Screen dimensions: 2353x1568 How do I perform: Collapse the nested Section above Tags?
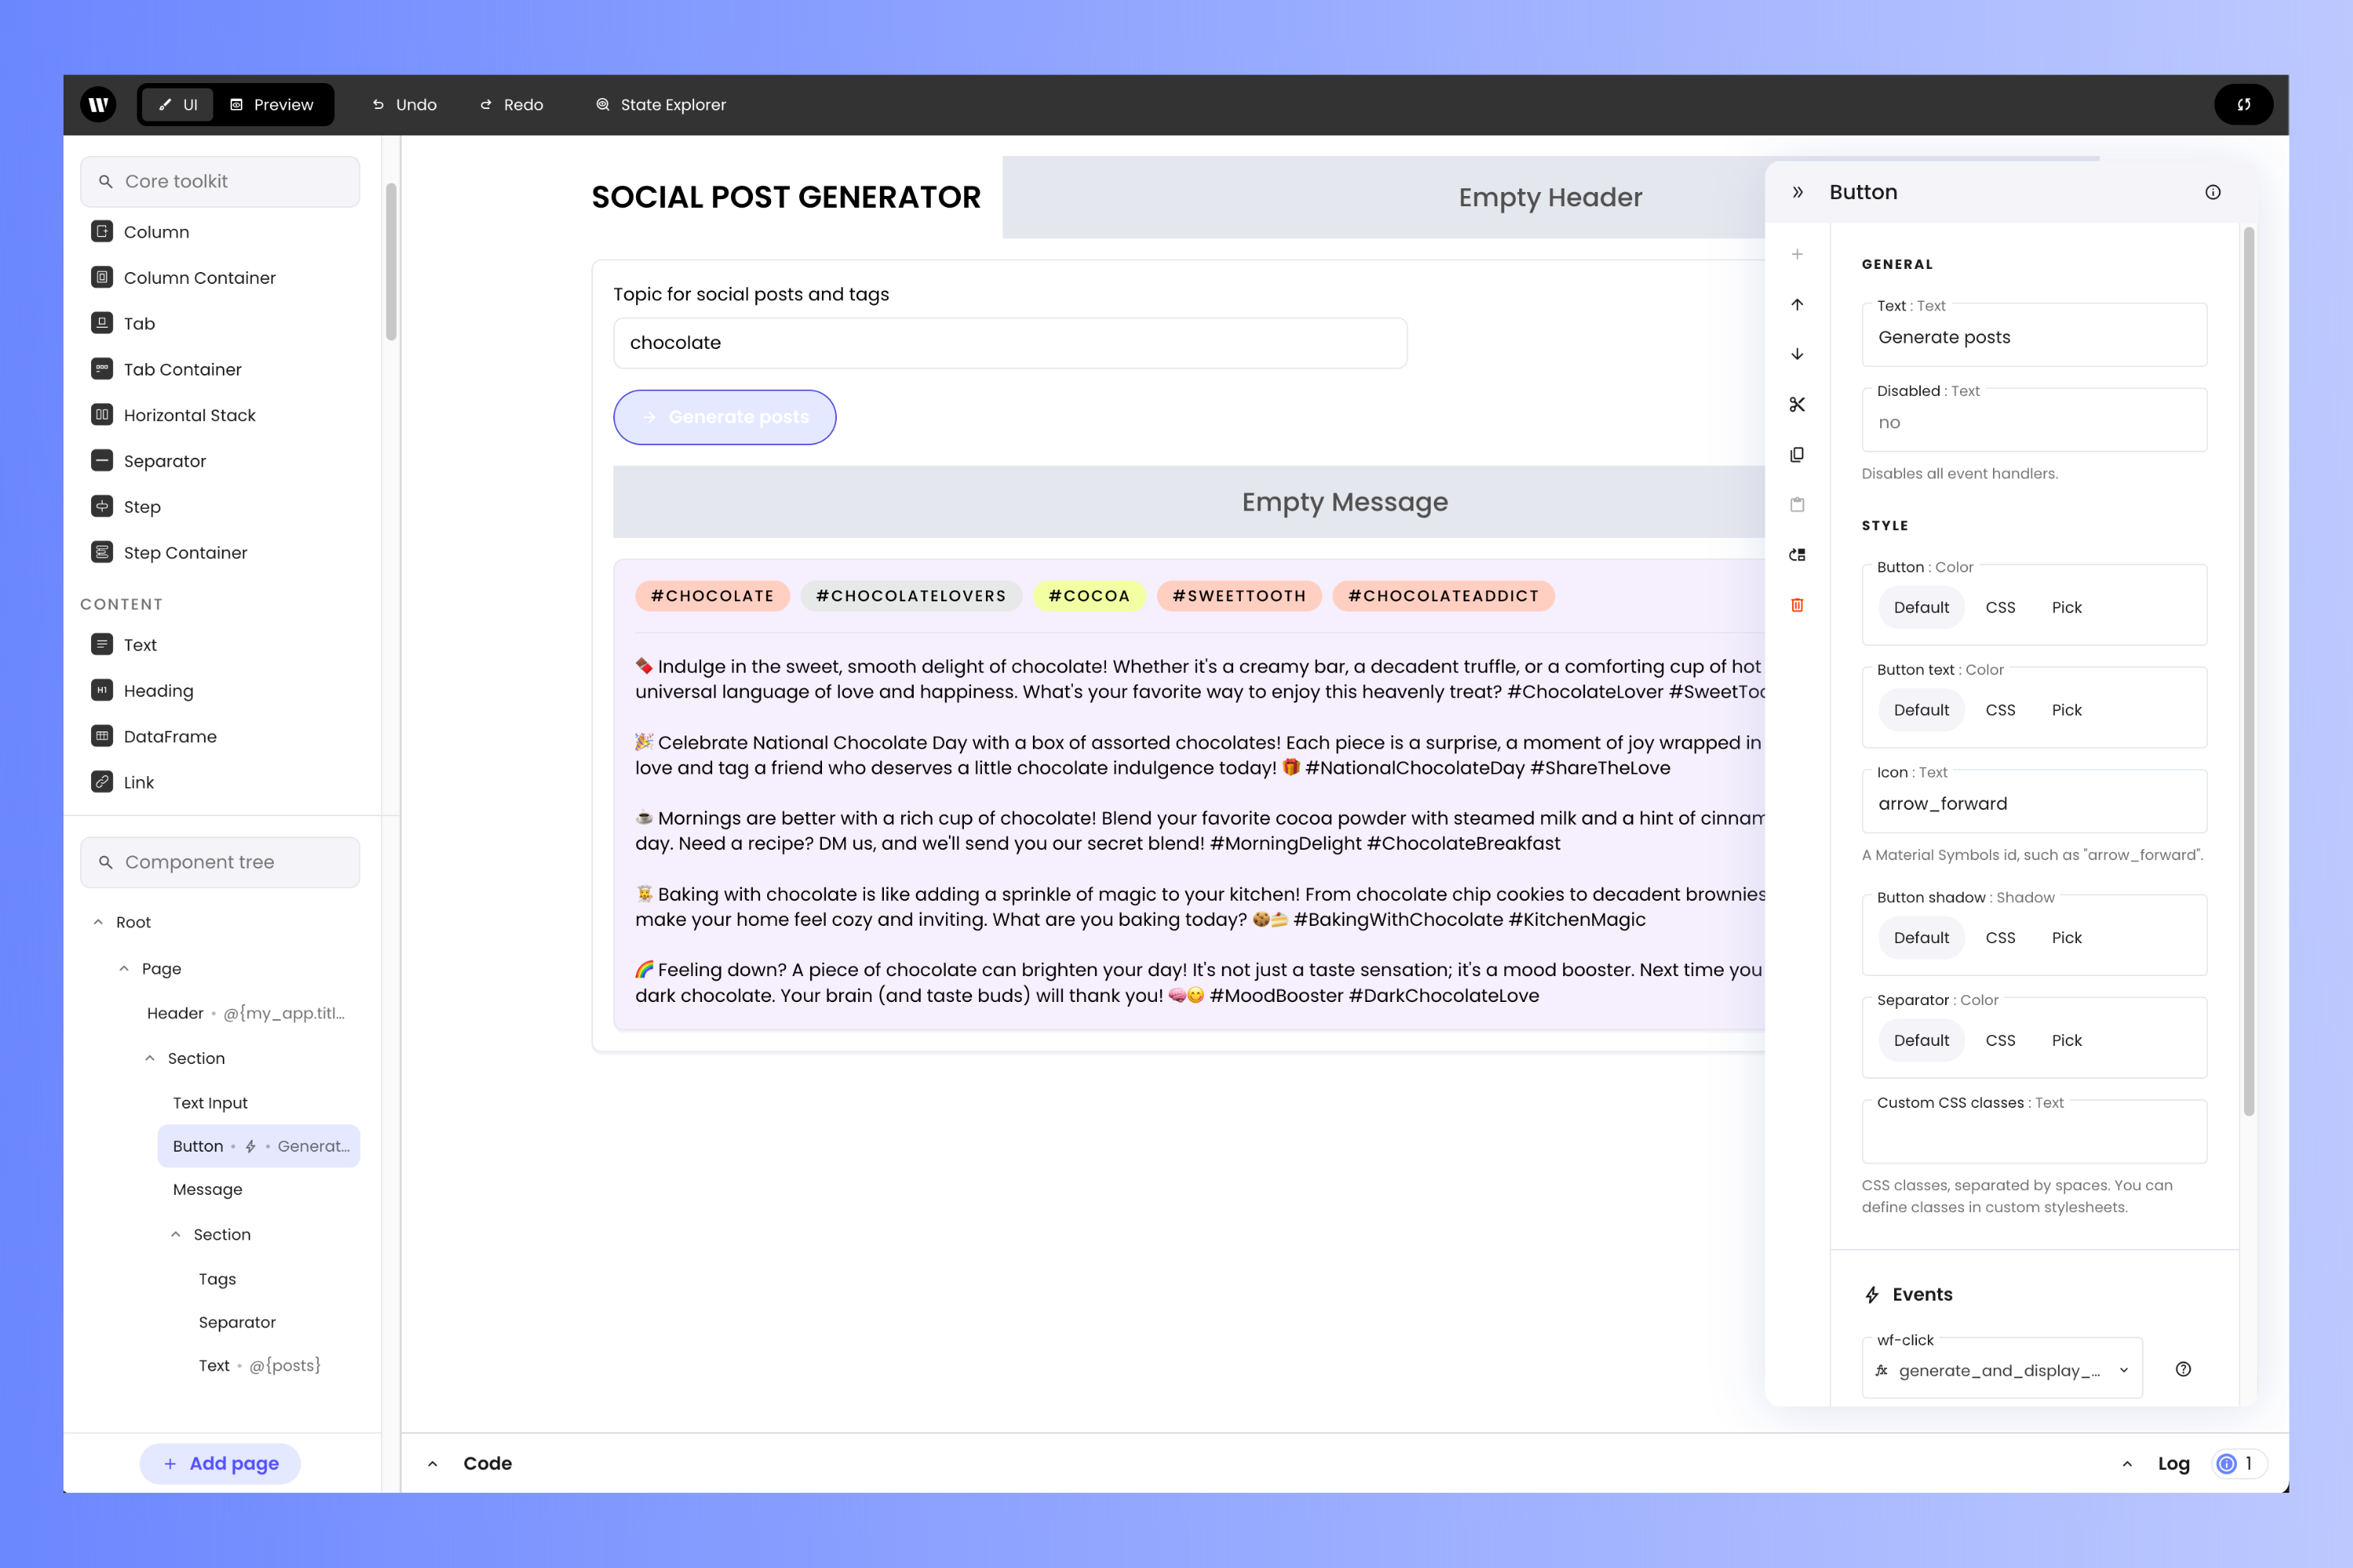click(x=176, y=1234)
